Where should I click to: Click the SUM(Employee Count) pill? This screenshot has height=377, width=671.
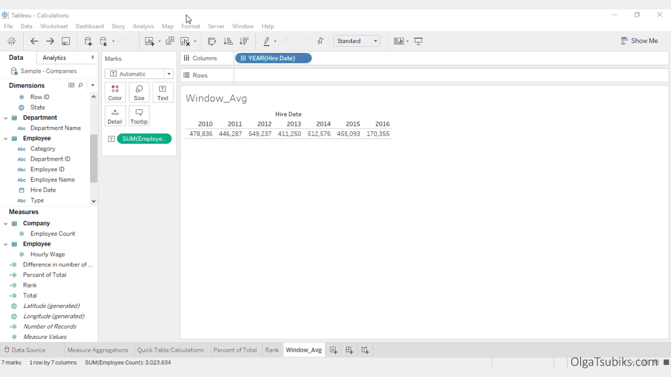[x=144, y=139]
